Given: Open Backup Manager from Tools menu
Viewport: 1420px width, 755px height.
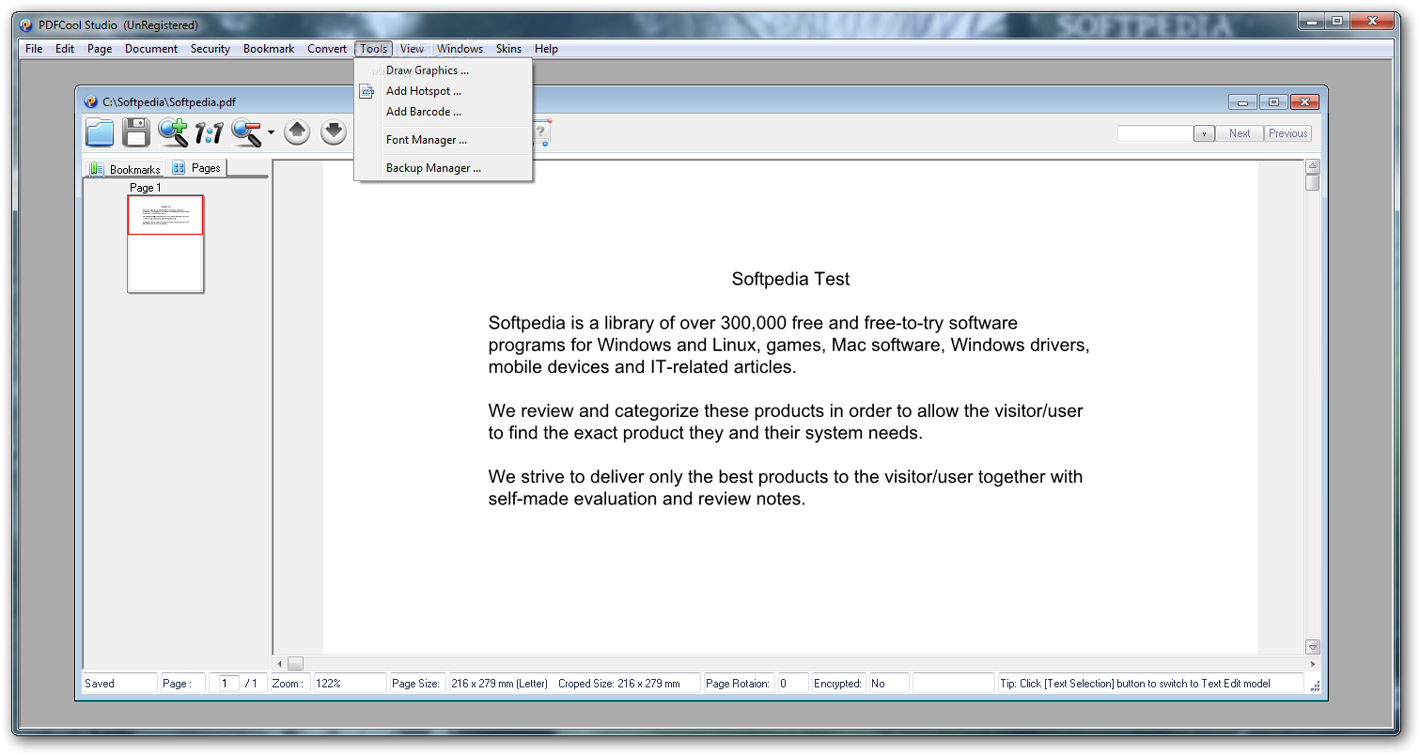Looking at the screenshot, I should tap(433, 168).
